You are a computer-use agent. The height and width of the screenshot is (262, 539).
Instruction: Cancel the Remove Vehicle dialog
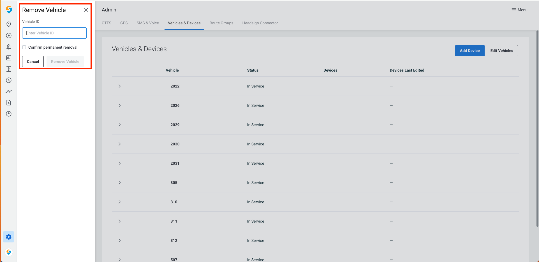(x=33, y=62)
